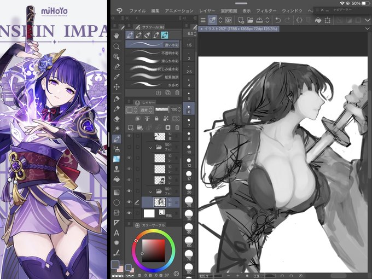Screen dimensions: 372x279
Task: Open the file menu
Action: pyautogui.click(x=137, y=11)
